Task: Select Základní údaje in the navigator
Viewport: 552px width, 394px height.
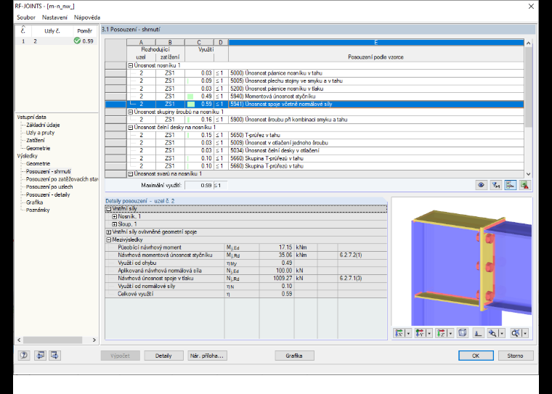Action: [43, 125]
